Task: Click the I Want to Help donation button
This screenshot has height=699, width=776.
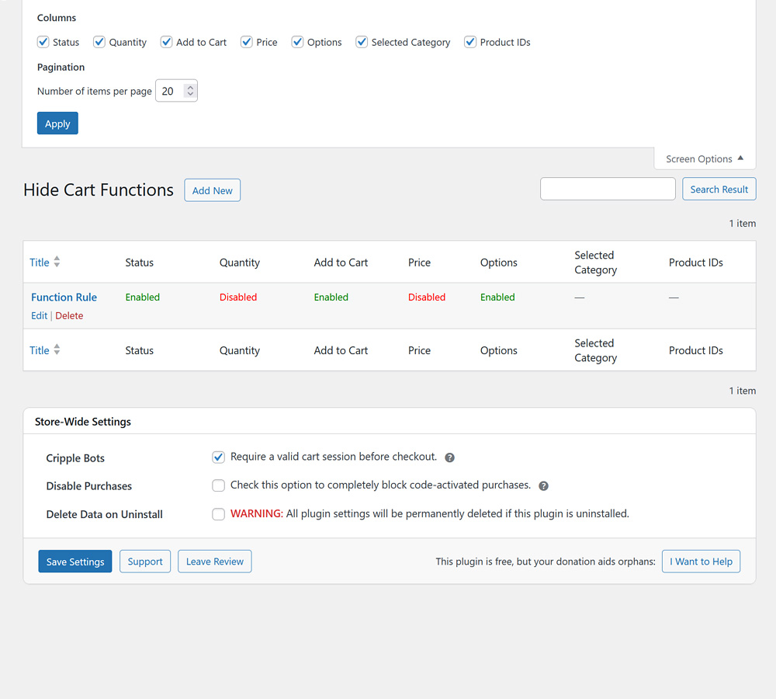Action: tap(701, 561)
